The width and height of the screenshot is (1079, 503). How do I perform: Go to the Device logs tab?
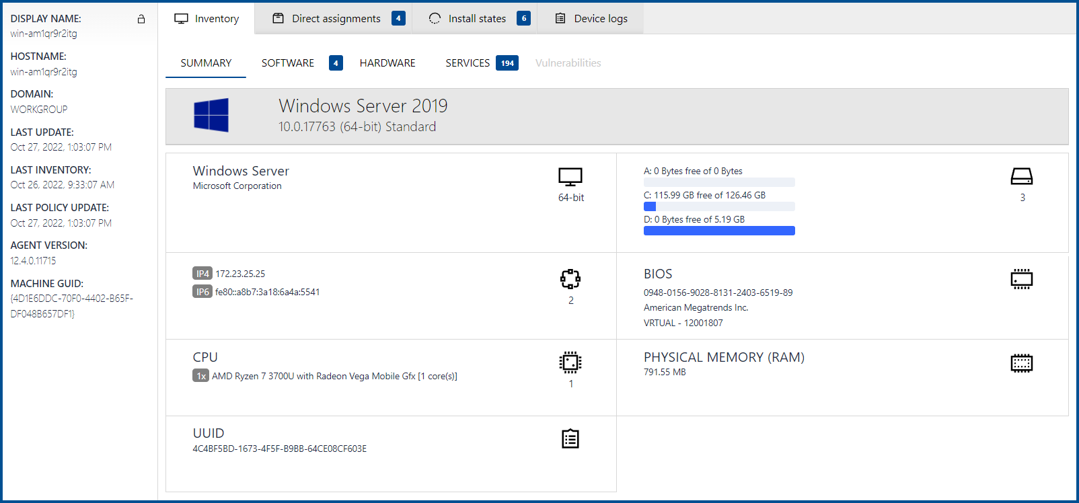click(591, 19)
